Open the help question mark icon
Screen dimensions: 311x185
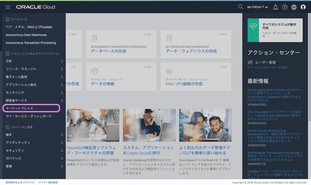tap(285, 7)
